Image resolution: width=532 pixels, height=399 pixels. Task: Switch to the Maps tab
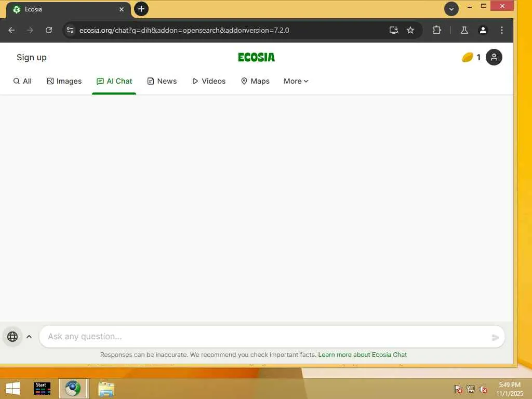pyautogui.click(x=255, y=81)
